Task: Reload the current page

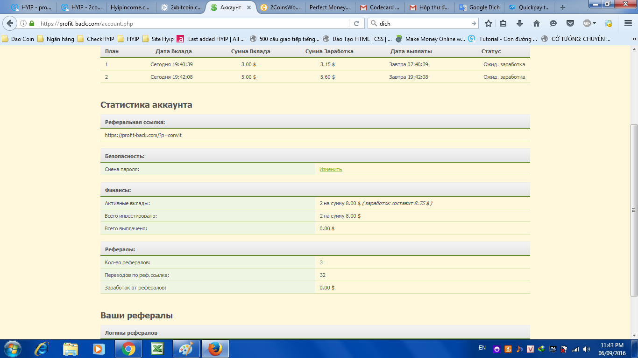Action: (x=356, y=23)
